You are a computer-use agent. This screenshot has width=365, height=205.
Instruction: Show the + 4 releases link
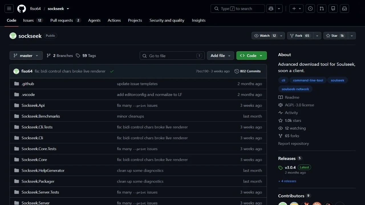287,181
